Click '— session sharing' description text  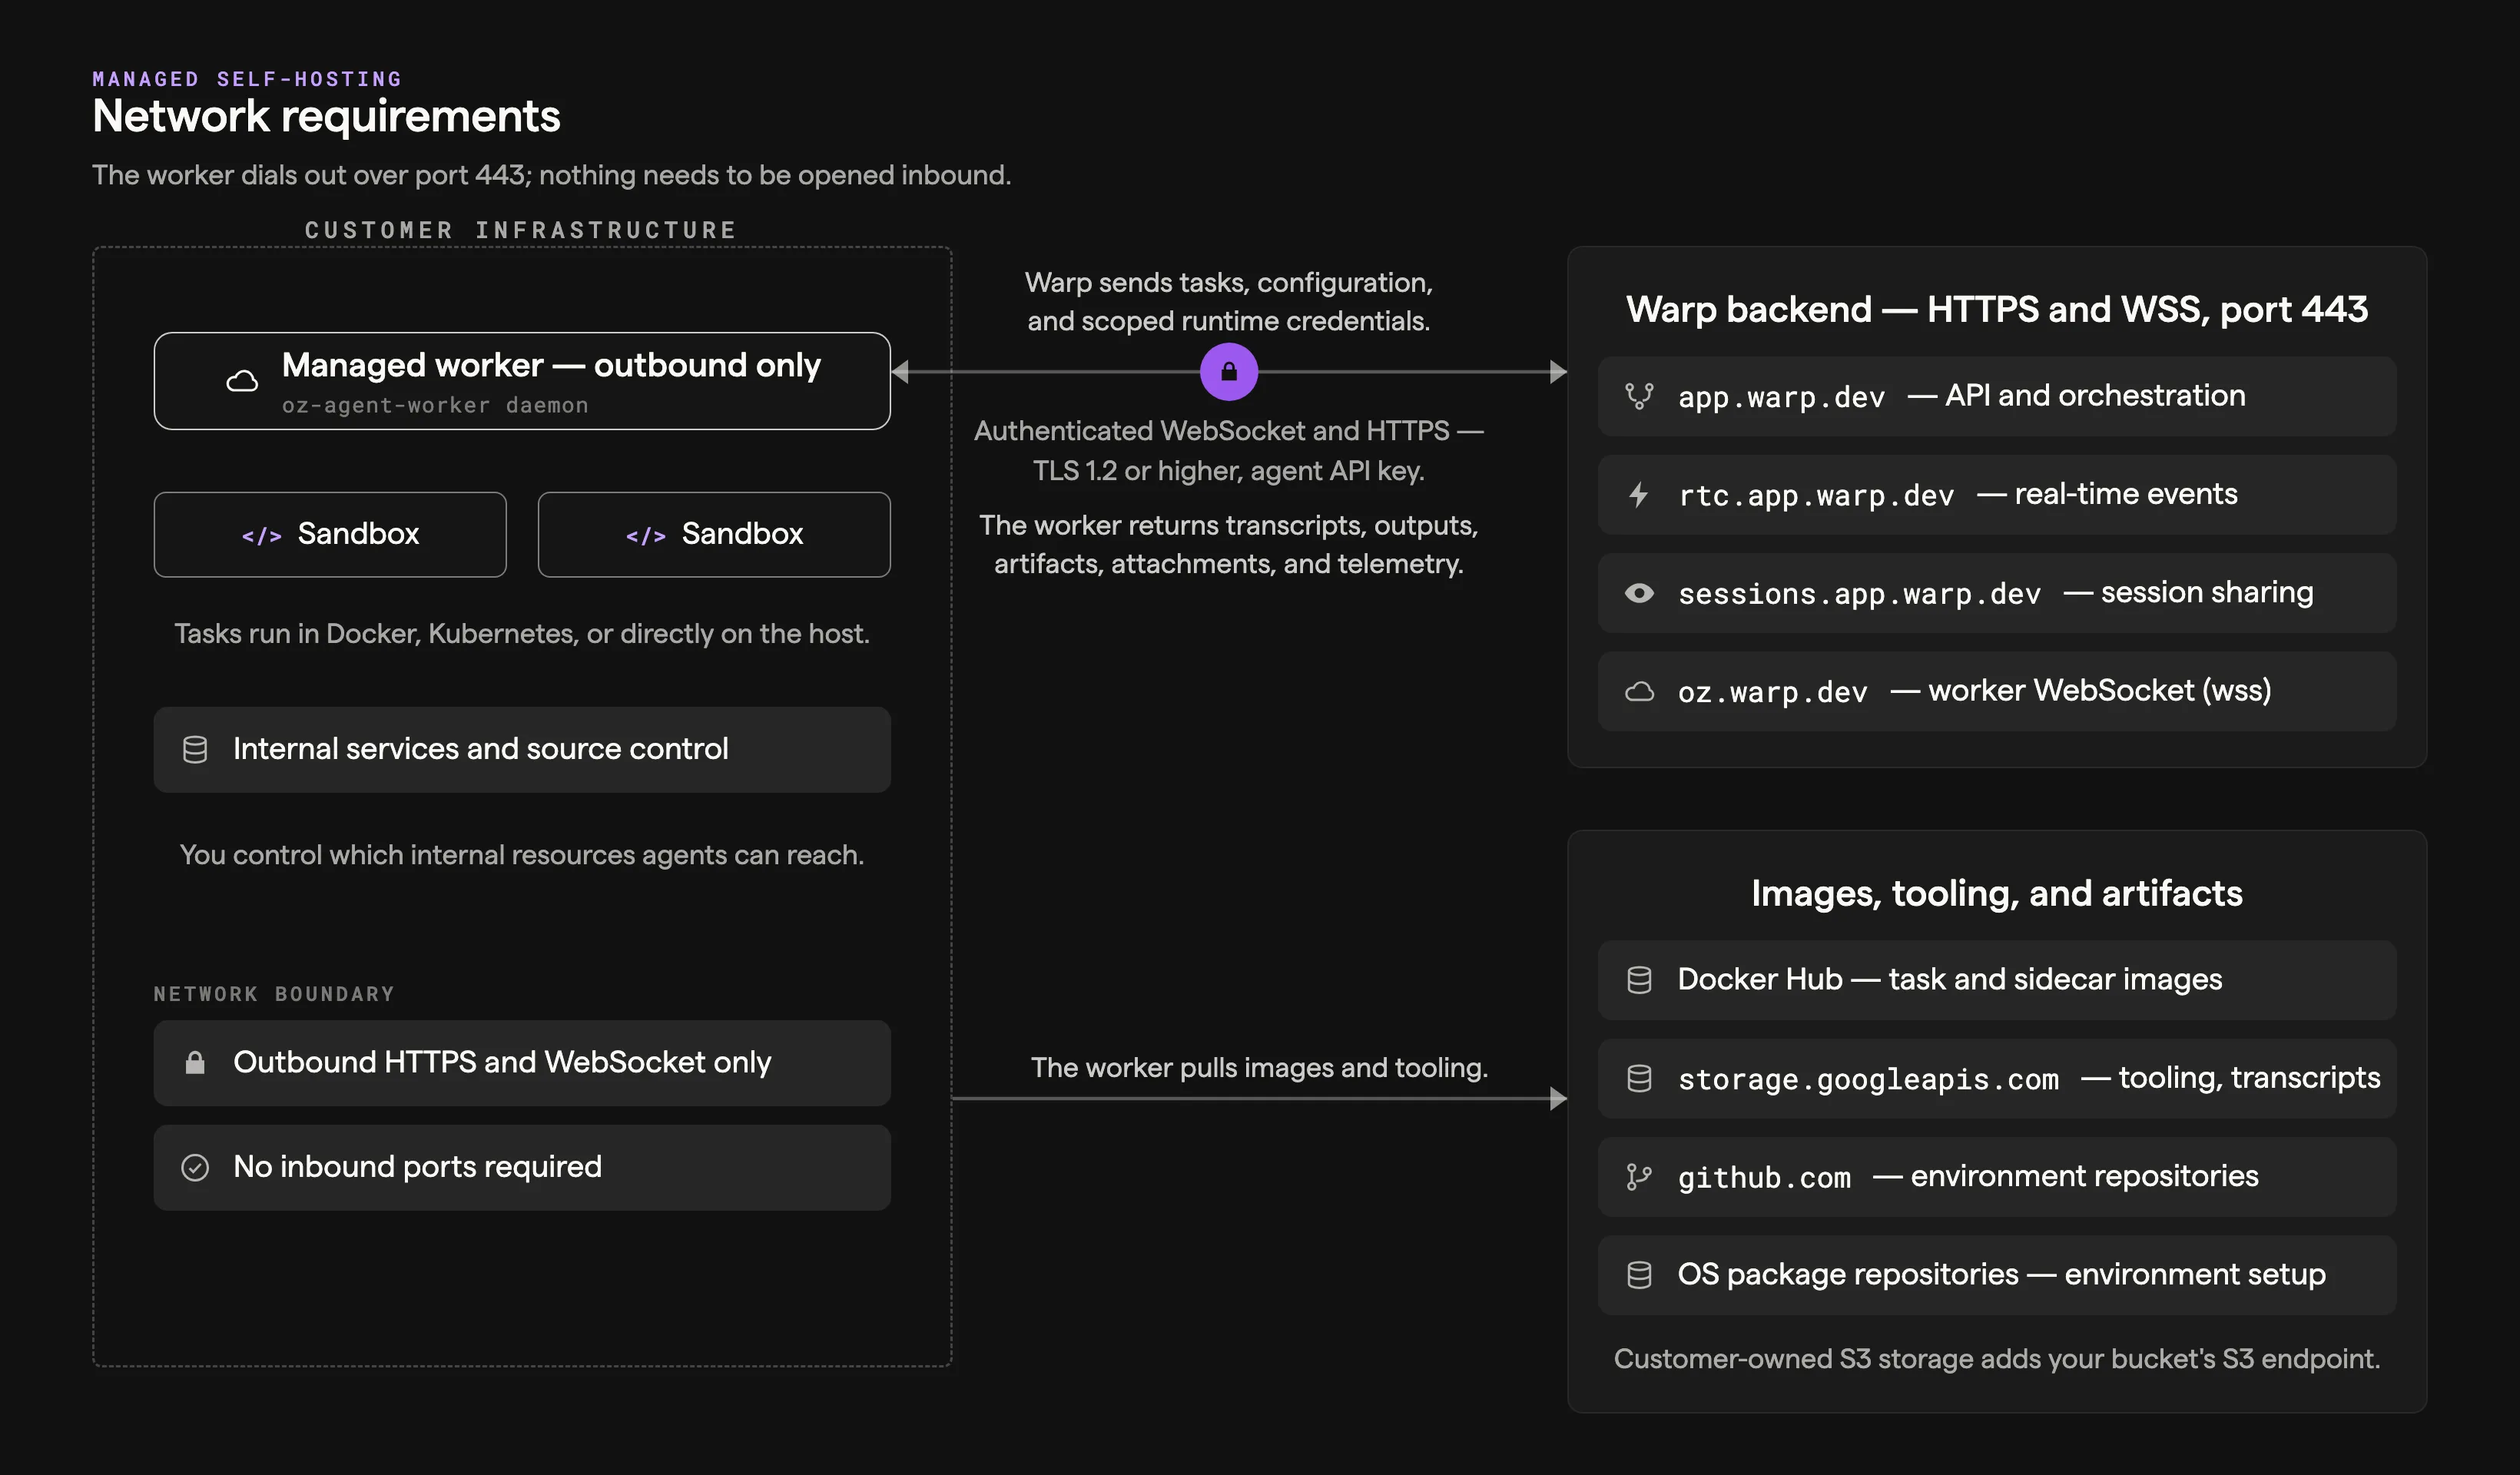(x=2188, y=592)
